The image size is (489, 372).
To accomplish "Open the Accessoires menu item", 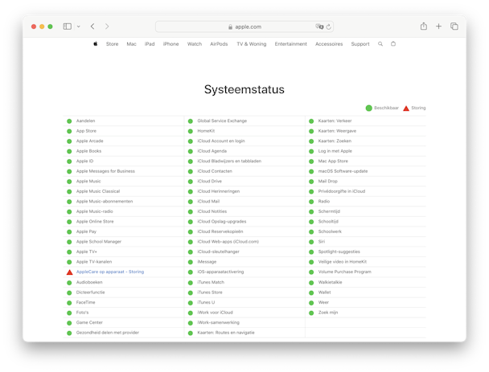I will coord(329,44).
